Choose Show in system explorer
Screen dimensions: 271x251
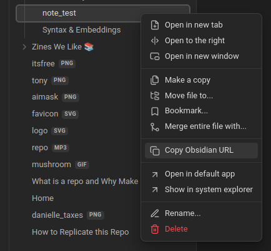(x=201, y=190)
